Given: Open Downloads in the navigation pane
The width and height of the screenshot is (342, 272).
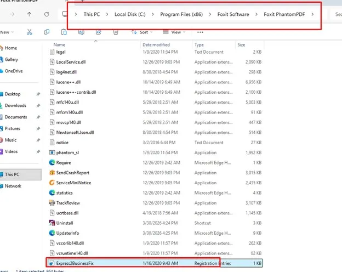Looking at the screenshot, I should (16, 105).
